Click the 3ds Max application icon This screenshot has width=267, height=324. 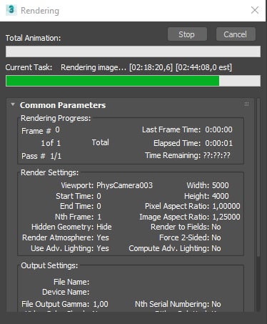pos(11,10)
